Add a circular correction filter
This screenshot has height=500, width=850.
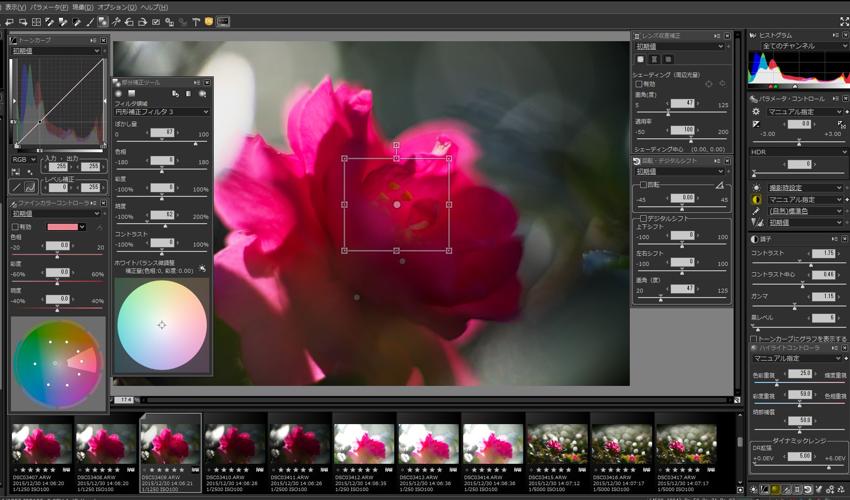coord(119,94)
